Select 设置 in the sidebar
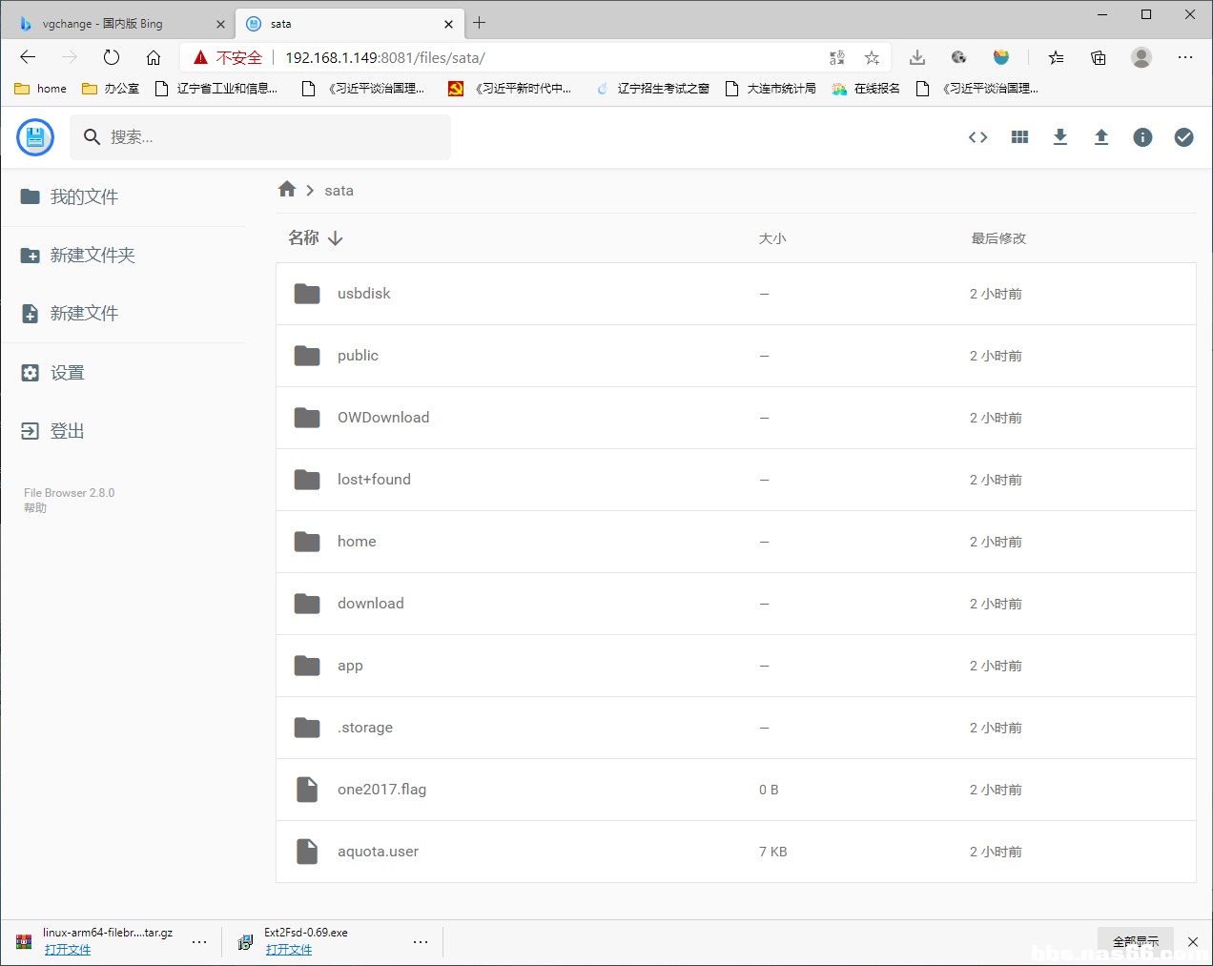 (x=67, y=373)
